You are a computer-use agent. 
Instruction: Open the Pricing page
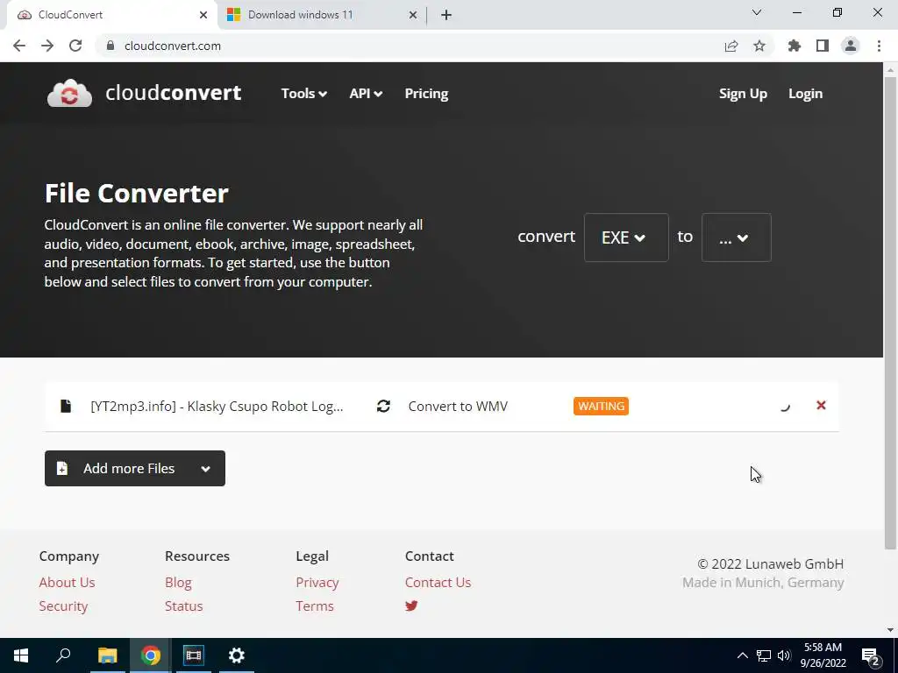427,93
